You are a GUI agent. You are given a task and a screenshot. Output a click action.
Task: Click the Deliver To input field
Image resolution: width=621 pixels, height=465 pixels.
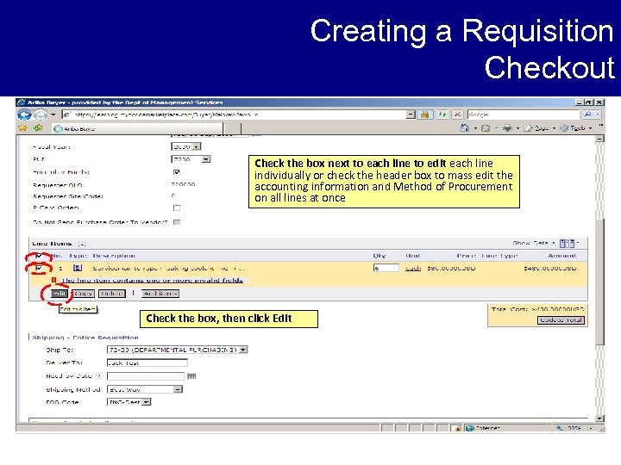tap(147, 363)
